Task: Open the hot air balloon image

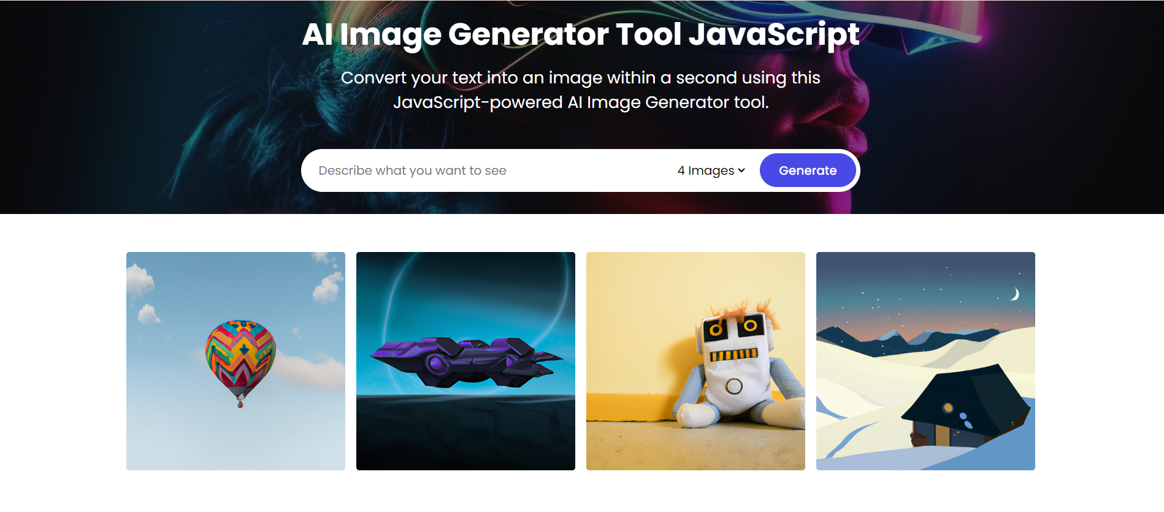Action: 235,361
